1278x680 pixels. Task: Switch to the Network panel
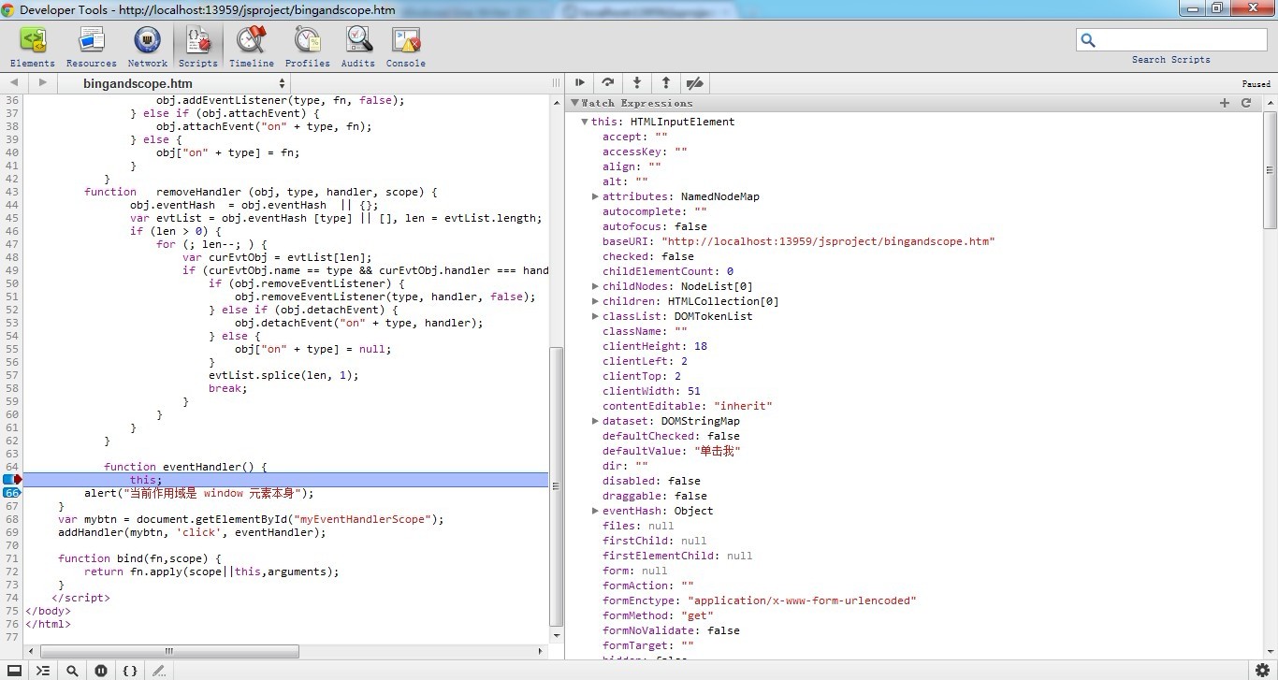pos(147,46)
